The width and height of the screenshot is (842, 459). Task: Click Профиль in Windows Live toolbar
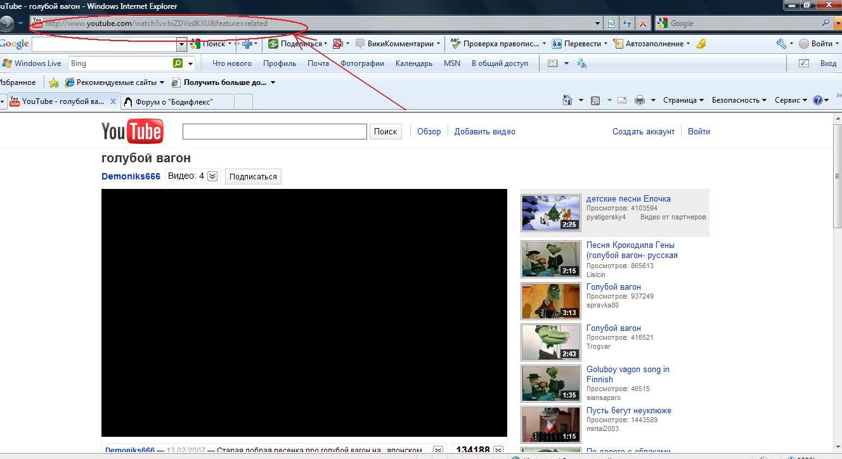pyautogui.click(x=280, y=63)
